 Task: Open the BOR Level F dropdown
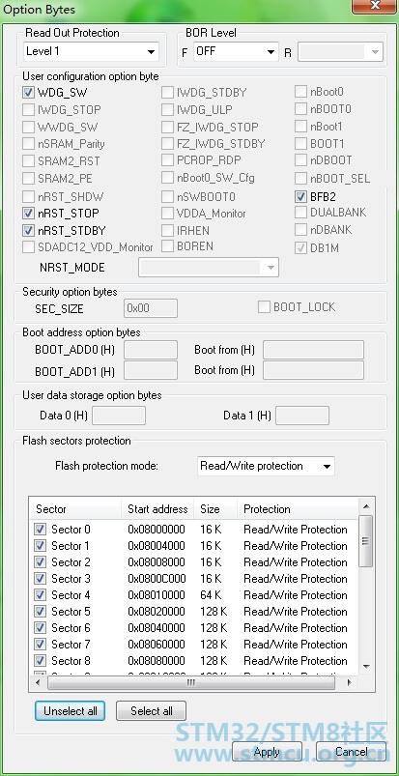point(236,51)
